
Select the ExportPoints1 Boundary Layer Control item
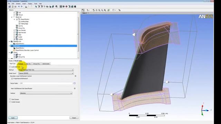point(27,50)
